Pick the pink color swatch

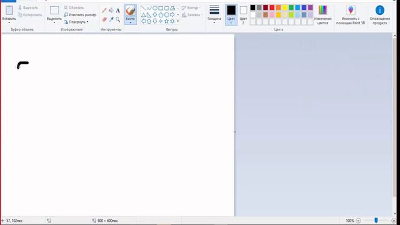tap(272, 15)
